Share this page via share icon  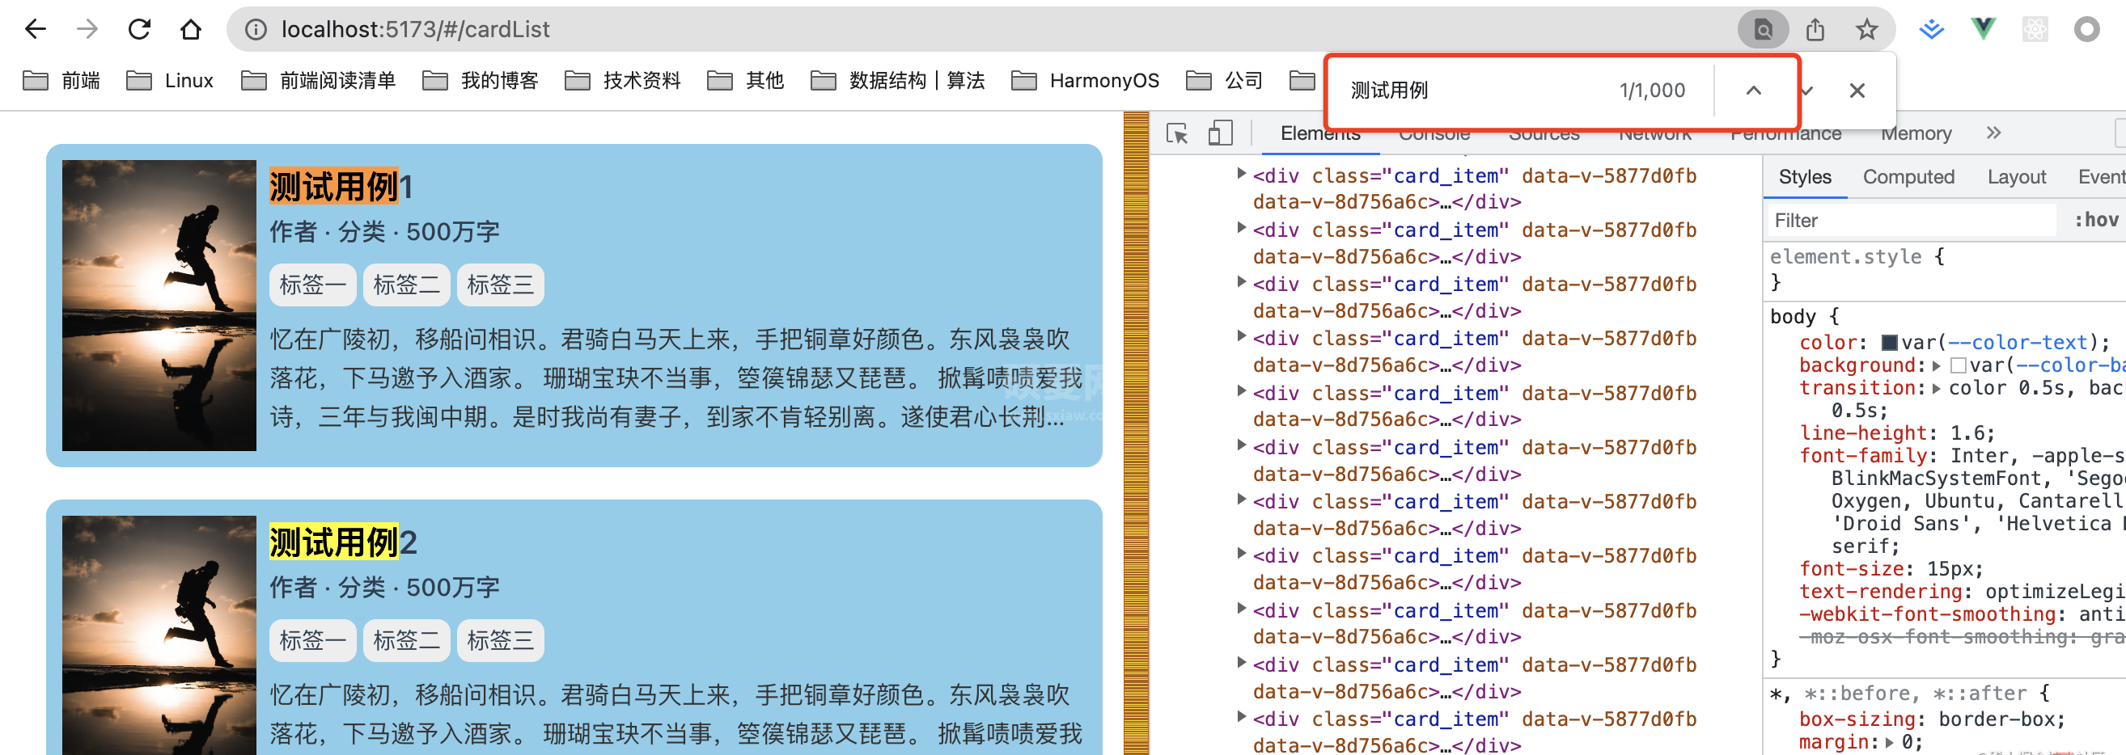(x=1815, y=30)
